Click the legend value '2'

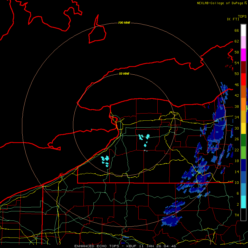coord(238,204)
